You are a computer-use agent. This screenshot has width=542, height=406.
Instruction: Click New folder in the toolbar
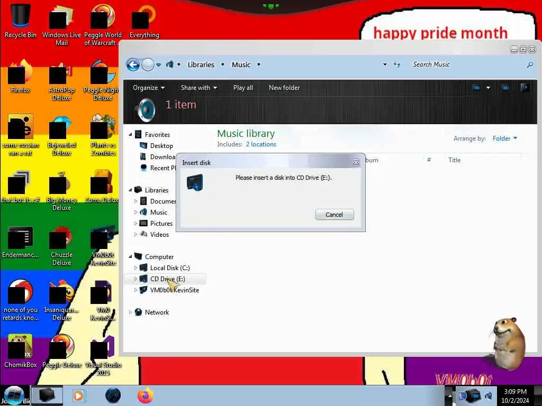point(284,88)
